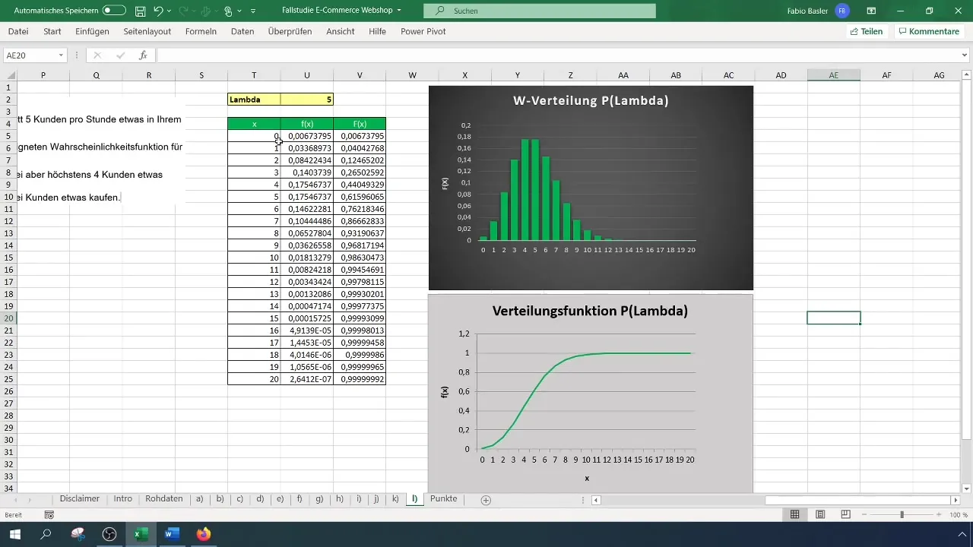Open the Rohdaten sheet tab
The image size is (973, 547).
[x=163, y=499]
